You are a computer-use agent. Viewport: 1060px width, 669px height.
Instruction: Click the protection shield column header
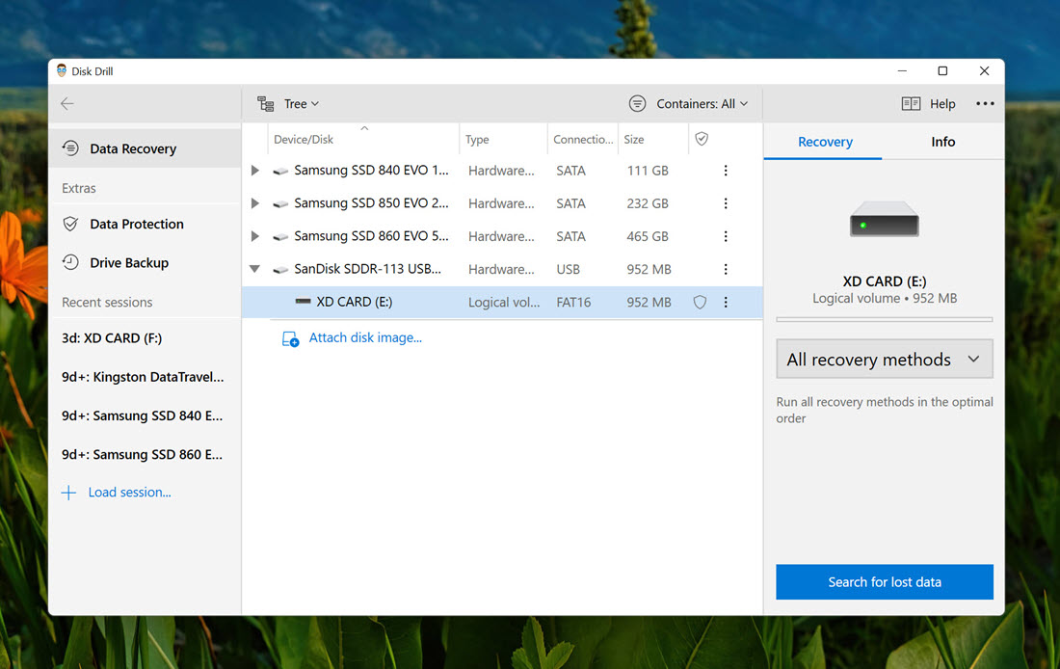click(702, 139)
